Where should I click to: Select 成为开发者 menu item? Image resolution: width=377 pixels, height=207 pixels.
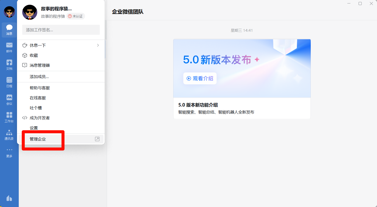point(39,118)
